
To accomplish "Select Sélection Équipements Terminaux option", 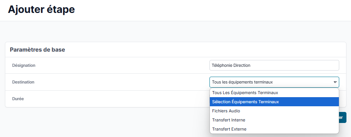I will click(x=274, y=102).
